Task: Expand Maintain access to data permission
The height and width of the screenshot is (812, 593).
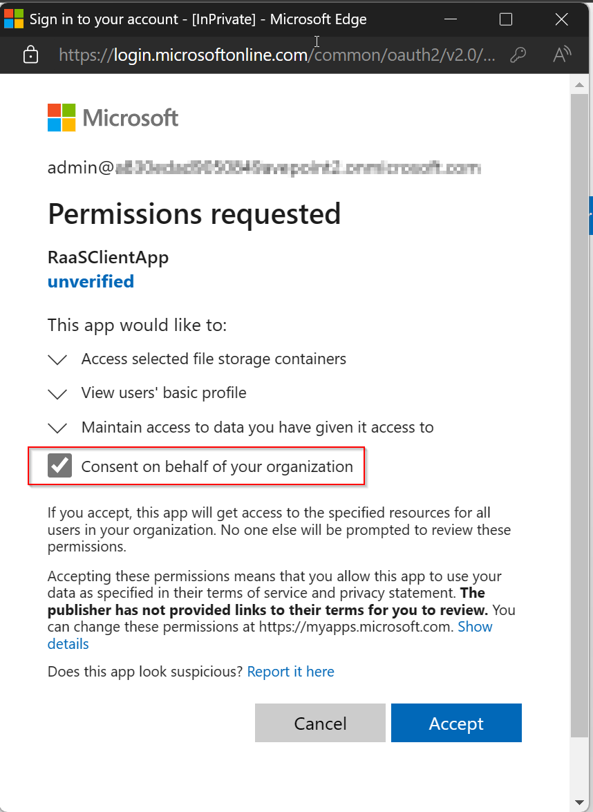Action: point(57,428)
